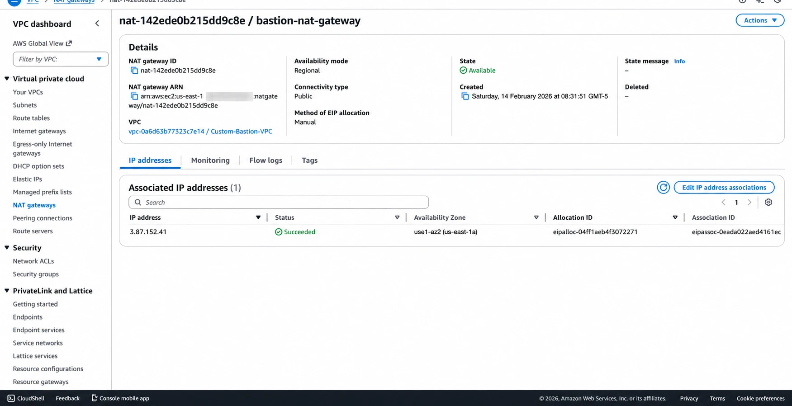Image resolution: width=792 pixels, height=406 pixels.
Task: Sort by Availability Zone column
Action: click(x=536, y=217)
